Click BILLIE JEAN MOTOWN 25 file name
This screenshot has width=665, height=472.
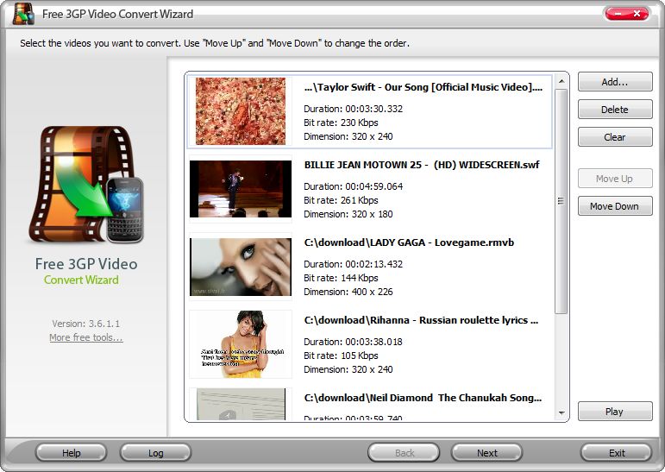[421, 165]
